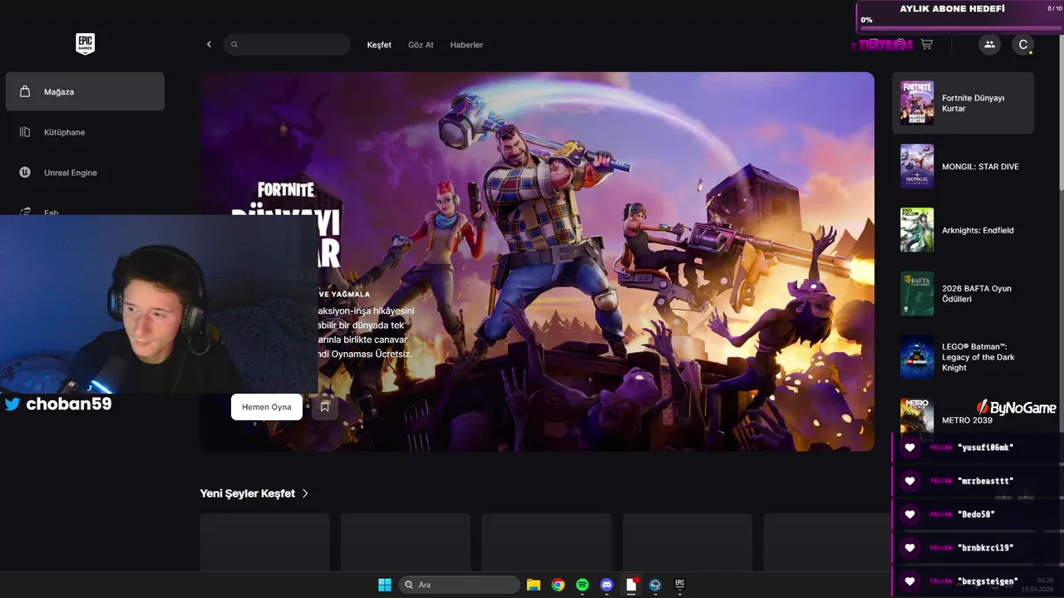Click the Hemen Oyna button
Viewport: 1064px width, 598px height.
267,407
